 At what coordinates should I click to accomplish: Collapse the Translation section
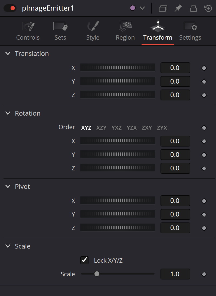pyautogui.click(x=8, y=54)
